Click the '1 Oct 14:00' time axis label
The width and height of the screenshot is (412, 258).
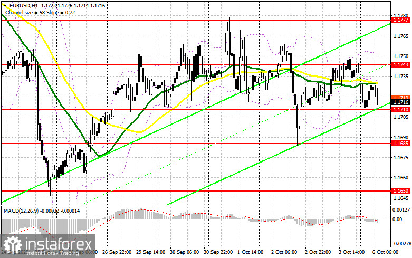point(251,252)
